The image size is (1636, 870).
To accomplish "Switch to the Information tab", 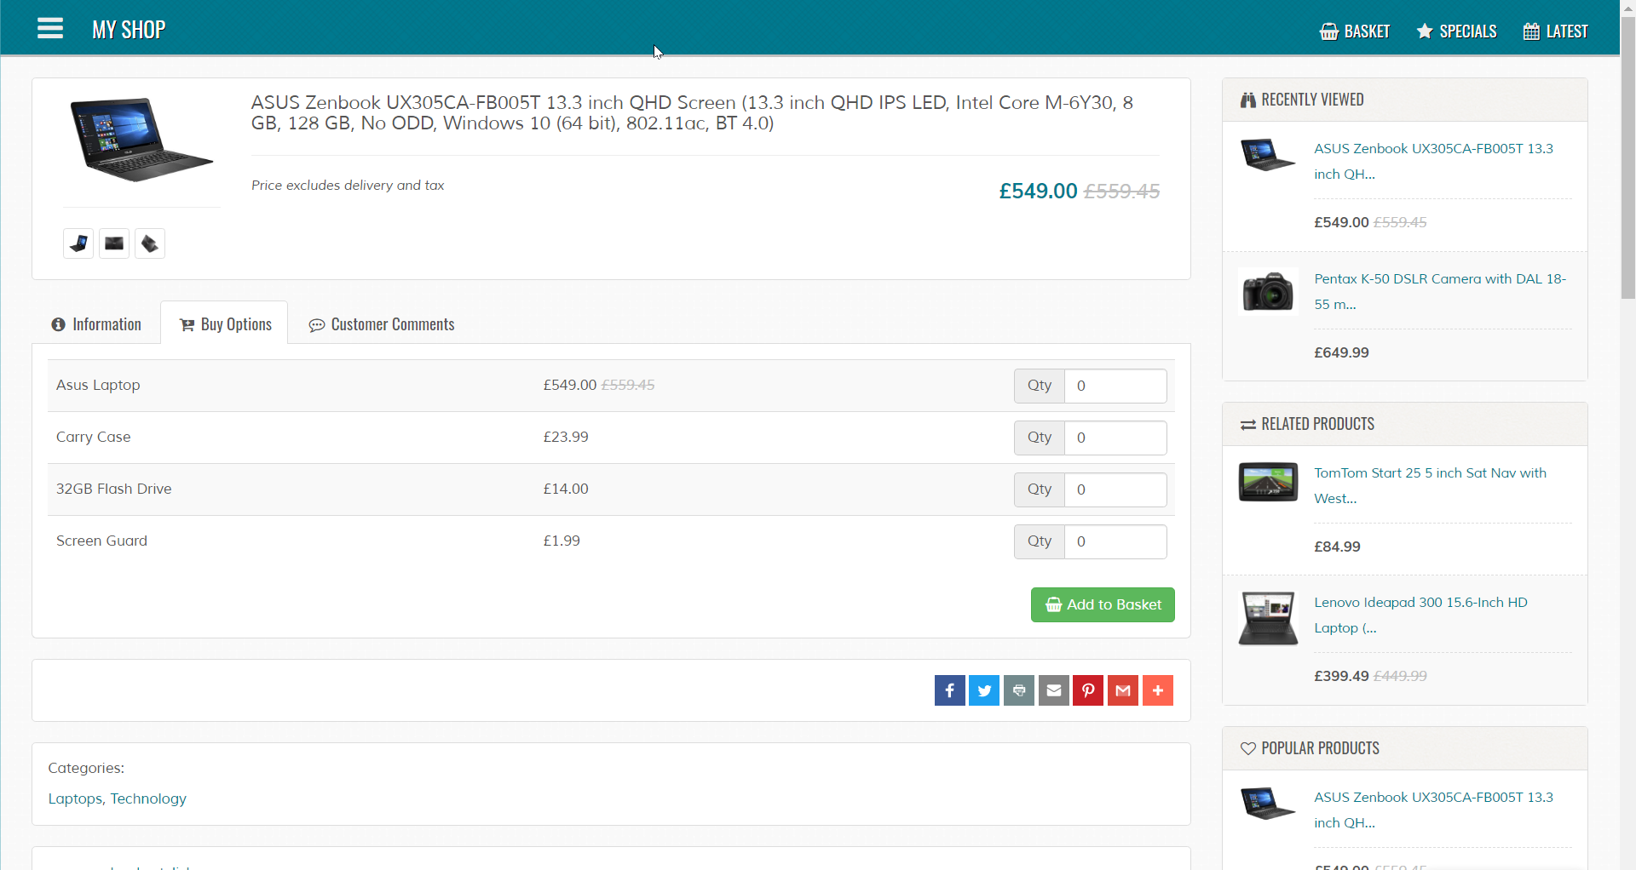I will (96, 324).
